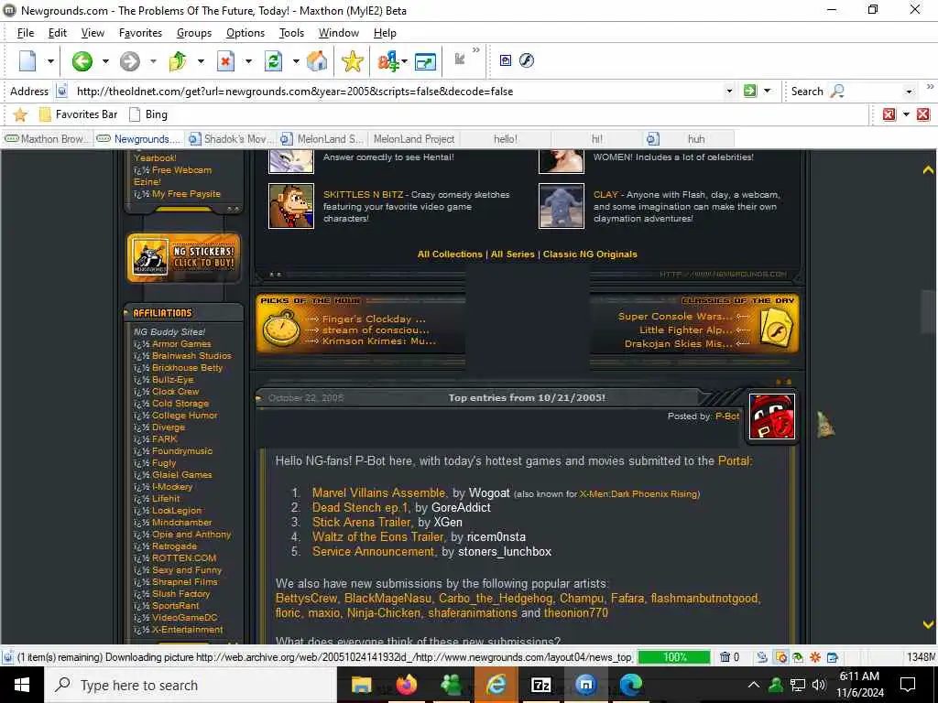Click the content blocker shield icon in status bar
The height and width of the screenshot is (703, 938).
point(780,657)
